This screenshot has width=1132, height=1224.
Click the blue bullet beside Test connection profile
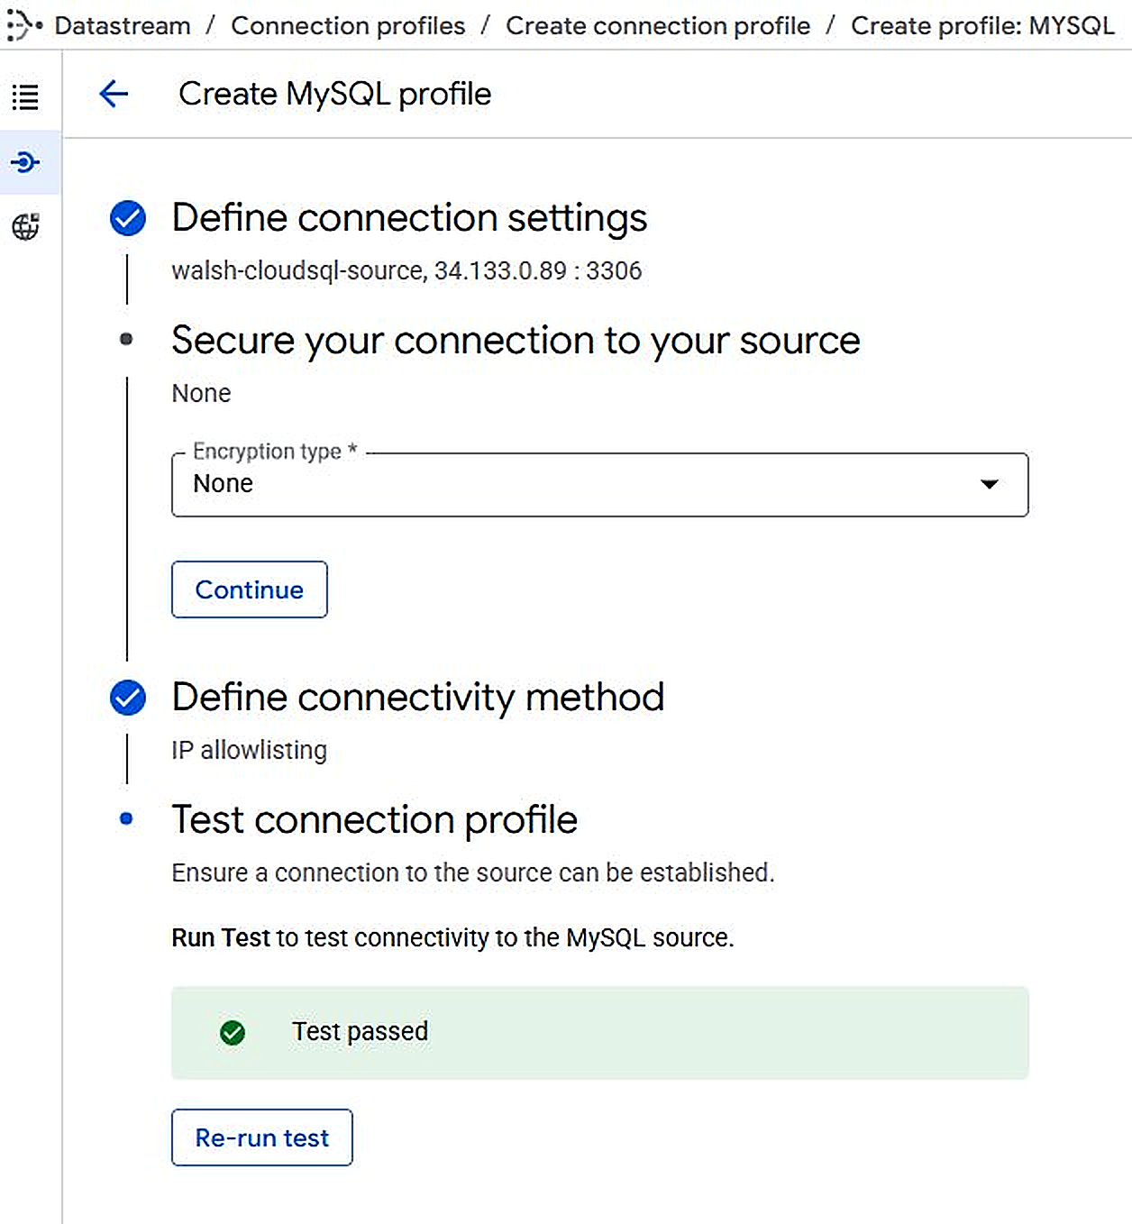126,818
